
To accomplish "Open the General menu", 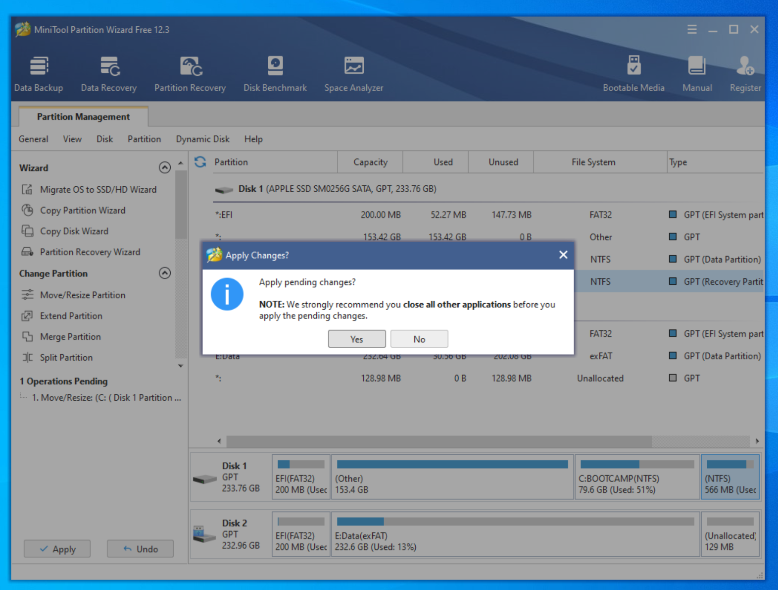I will tap(34, 139).
